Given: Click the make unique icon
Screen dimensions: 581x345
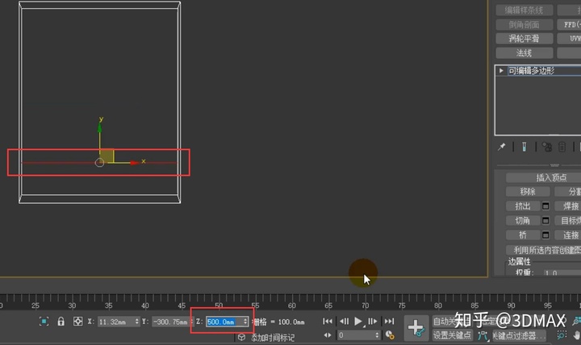Looking at the screenshot, I should click(x=546, y=147).
